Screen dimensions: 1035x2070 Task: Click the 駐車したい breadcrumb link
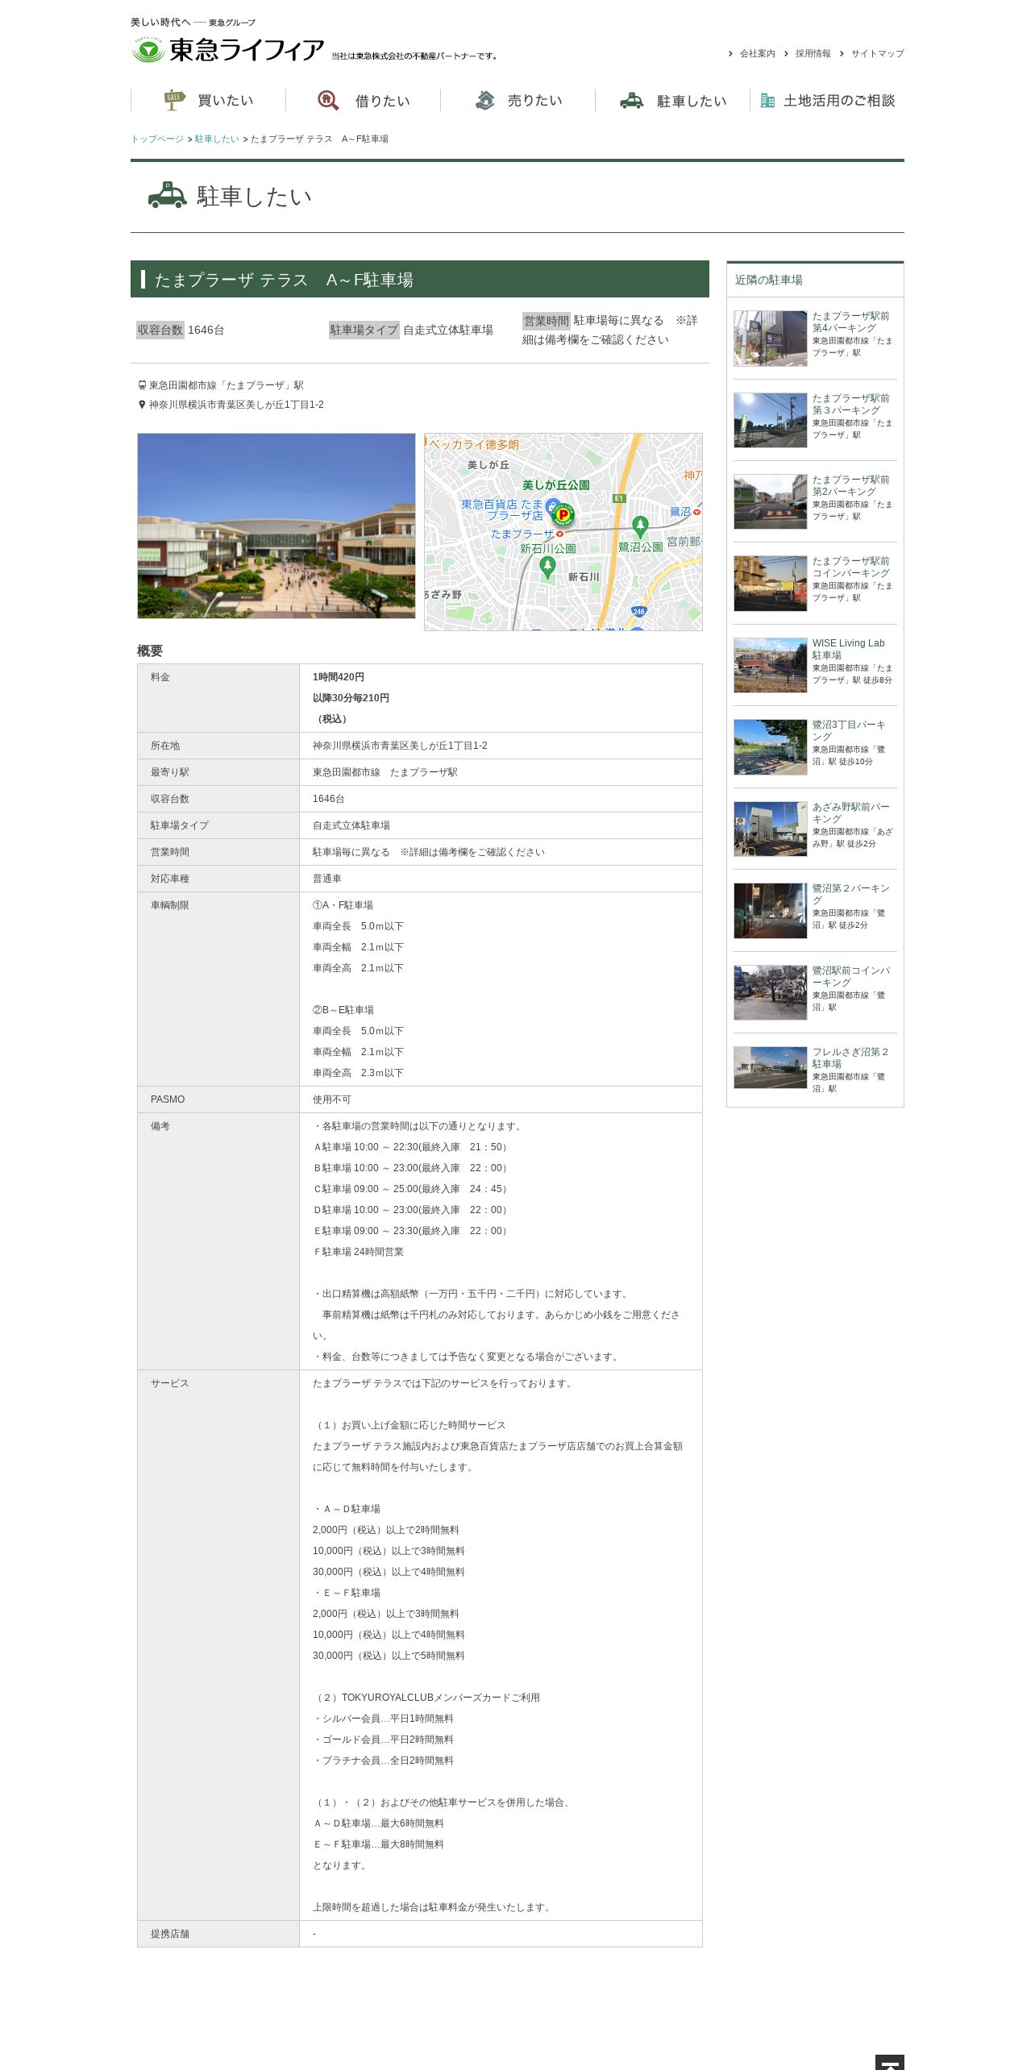[x=217, y=139]
